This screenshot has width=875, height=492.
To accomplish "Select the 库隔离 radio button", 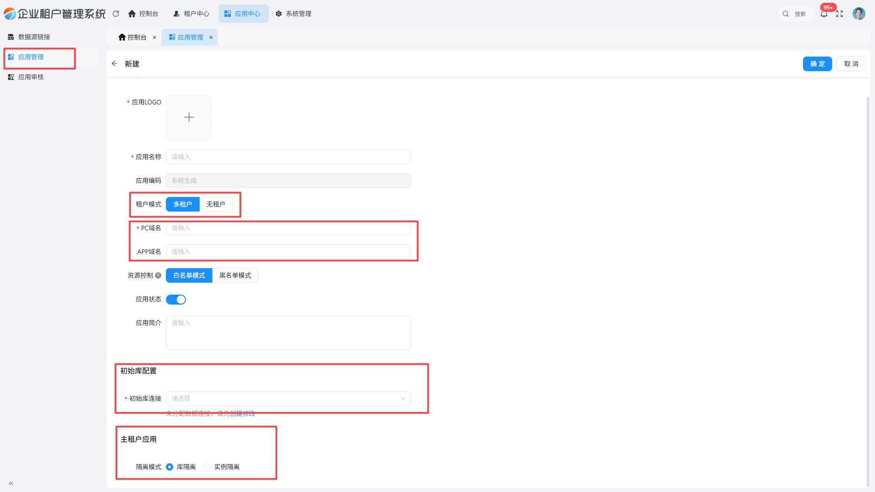I will point(170,467).
